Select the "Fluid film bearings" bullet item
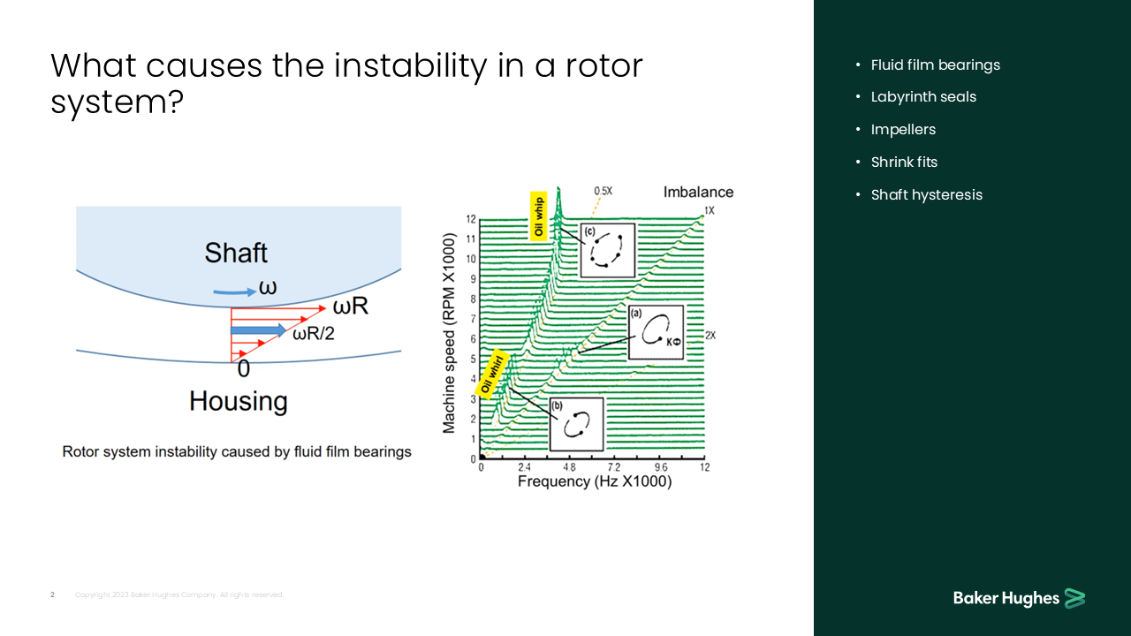This screenshot has width=1131, height=636. 936,64
